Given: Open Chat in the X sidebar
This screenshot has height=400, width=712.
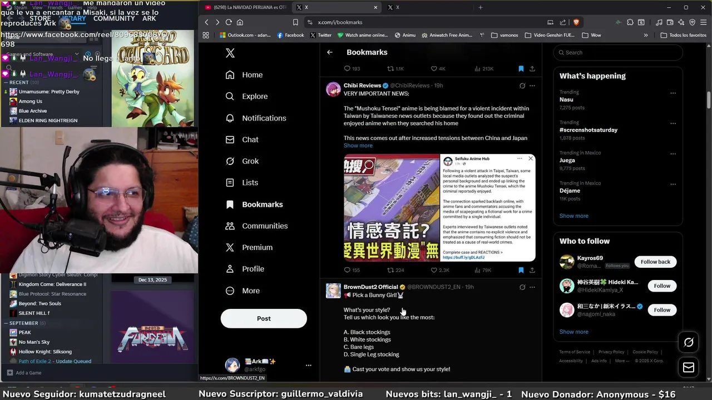Looking at the screenshot, I should pyautogui.click(x=242, y=139).
